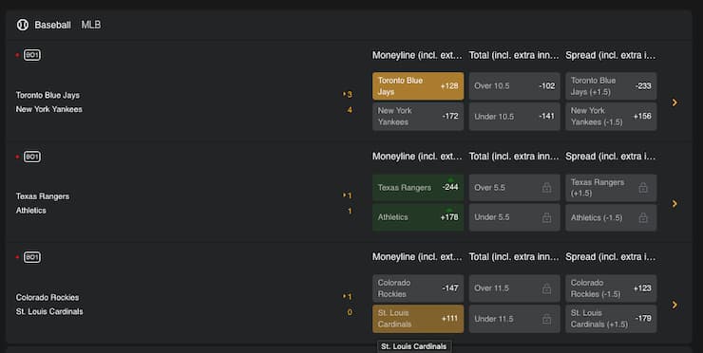Pick Colorado Rockies (-1.5) spread +123
The image size is (703, 353).
pos(611,288)
